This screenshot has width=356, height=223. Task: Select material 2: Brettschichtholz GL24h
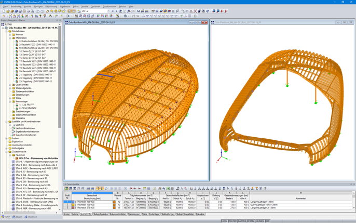coord(38,41)
